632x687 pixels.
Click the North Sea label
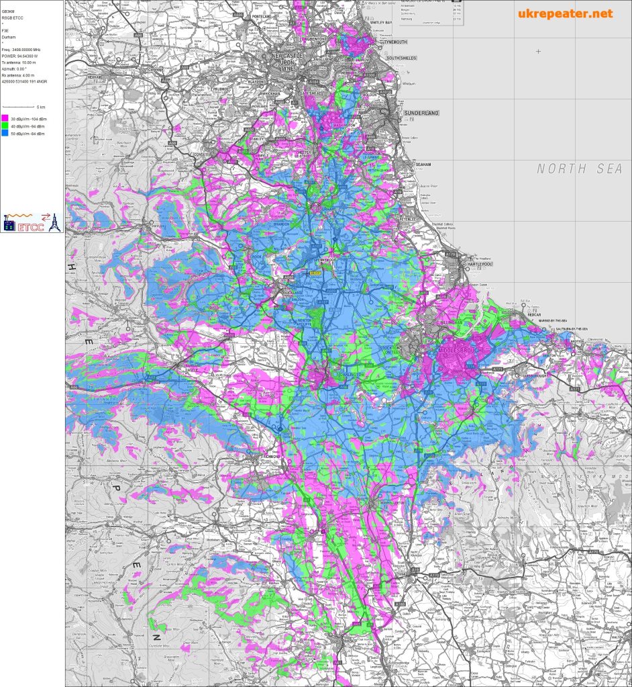tap(579, 169)
